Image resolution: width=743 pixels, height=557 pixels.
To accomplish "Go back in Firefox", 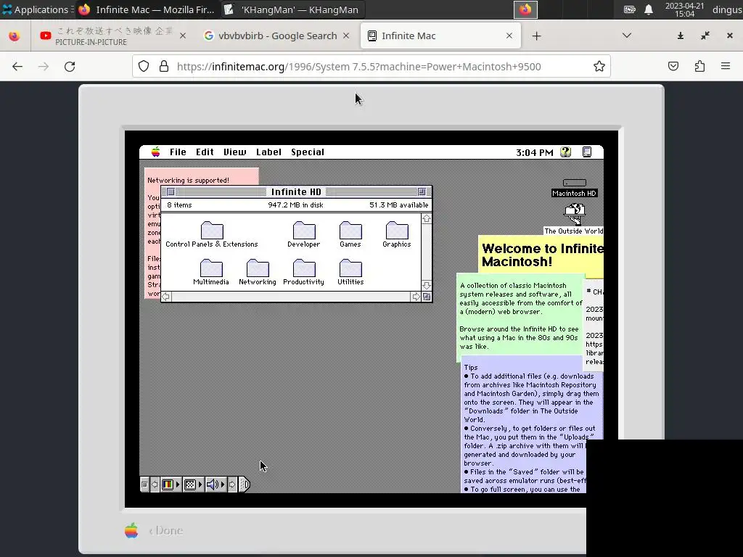I will (17, 66).
